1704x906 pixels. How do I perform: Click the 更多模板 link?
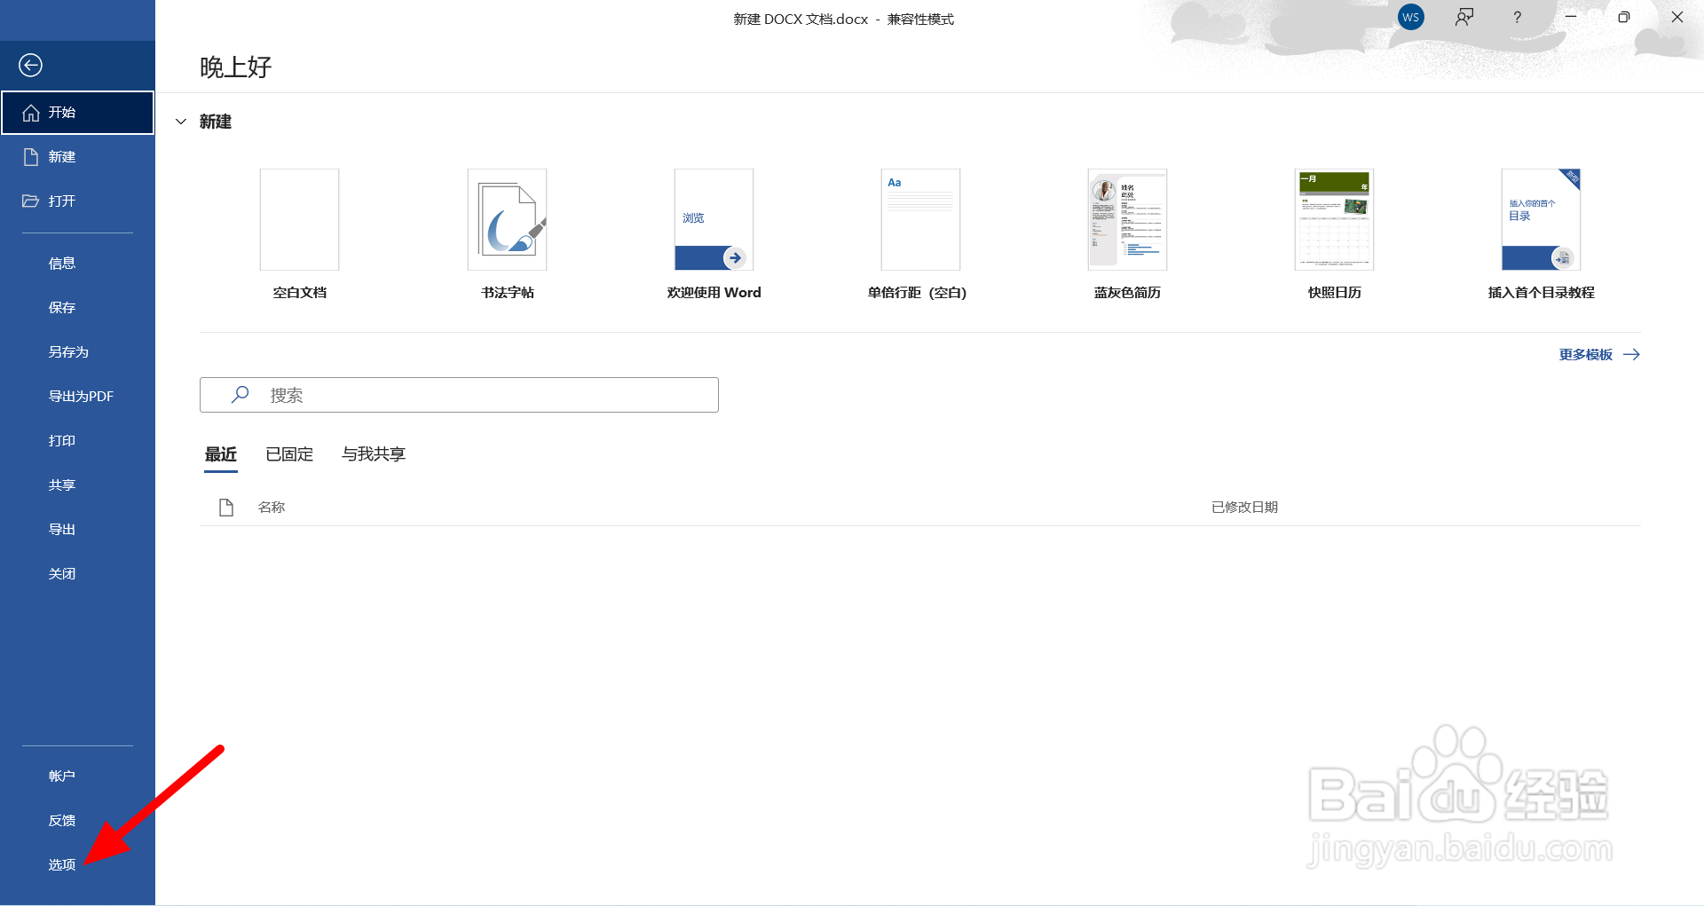1599,355
